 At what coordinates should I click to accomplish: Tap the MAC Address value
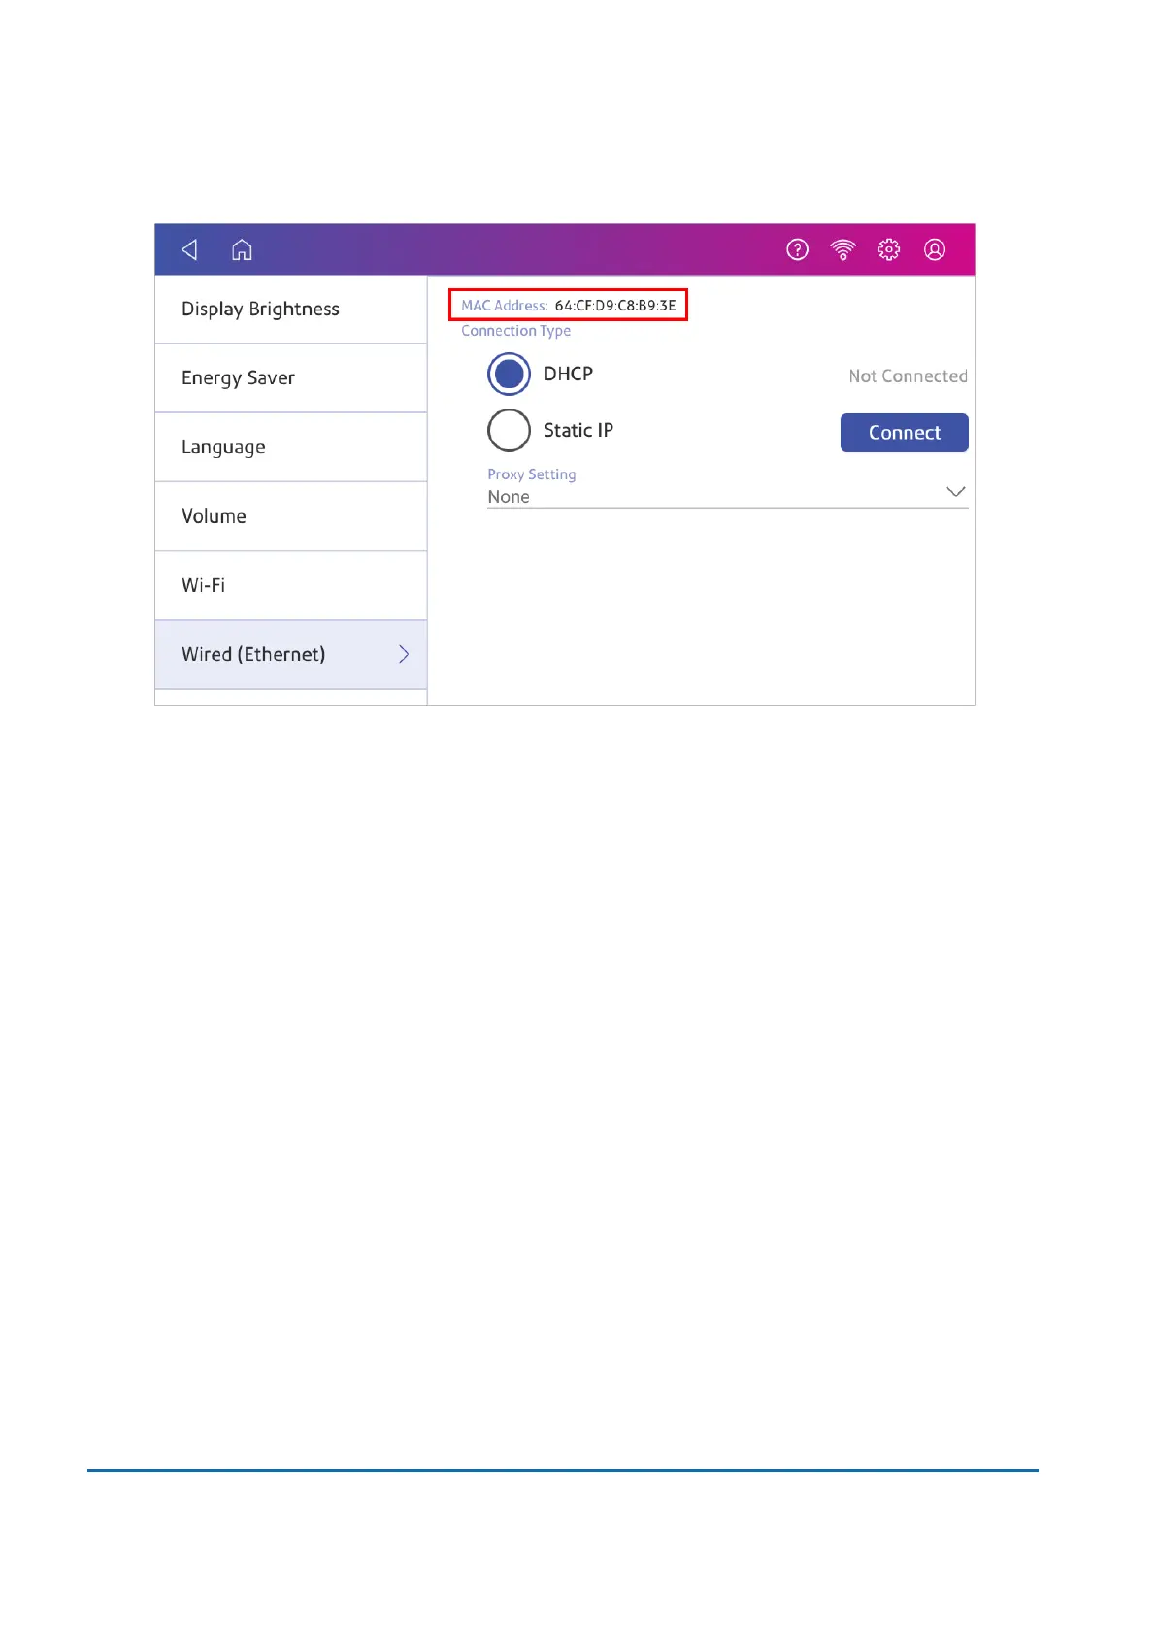[x=615, y=306]
